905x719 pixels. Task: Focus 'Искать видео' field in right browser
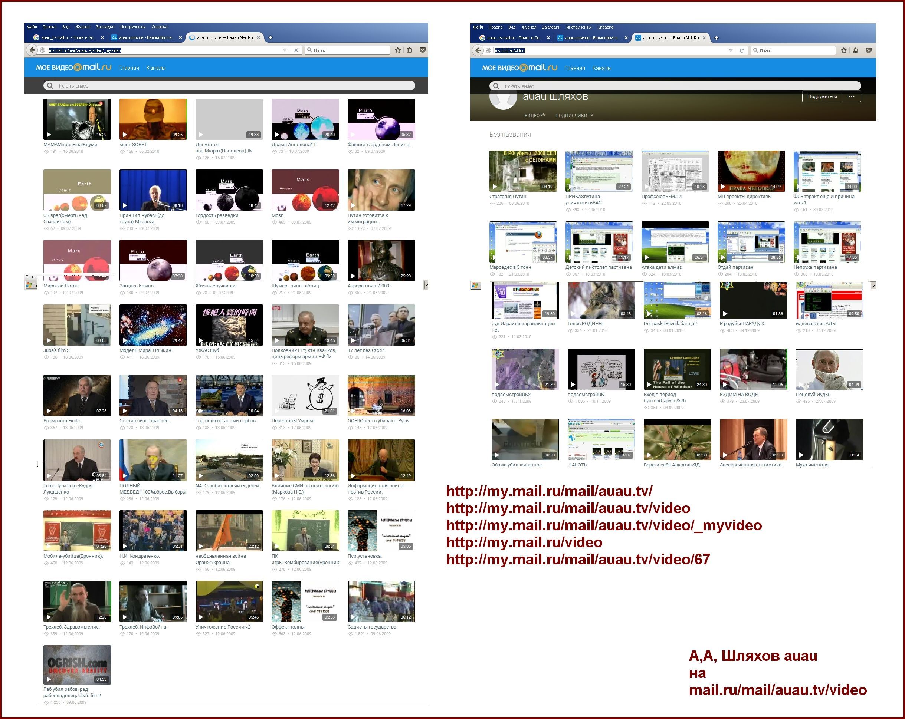pyautogui.click(x=675, y=86)
